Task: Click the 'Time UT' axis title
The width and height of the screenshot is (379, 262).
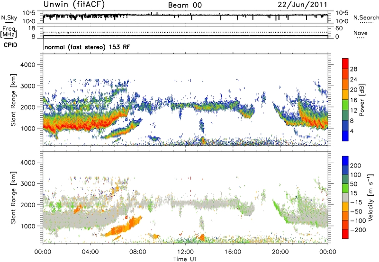Action: [x=185, y=259]
